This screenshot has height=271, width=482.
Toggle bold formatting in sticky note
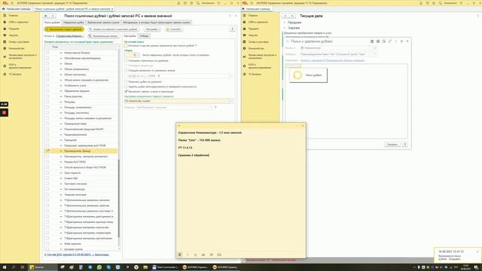pos(180,254)
